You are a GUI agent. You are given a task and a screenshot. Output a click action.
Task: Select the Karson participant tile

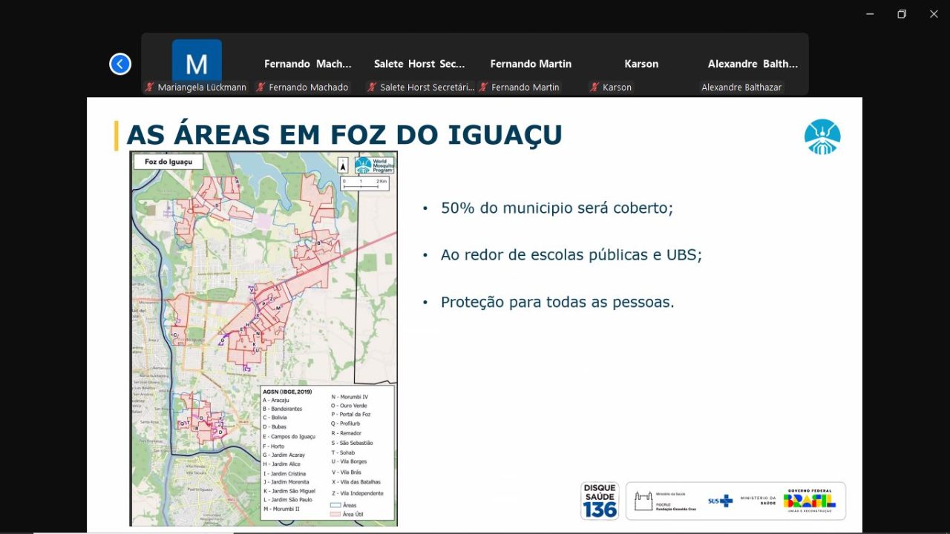[x=641, y=65]
